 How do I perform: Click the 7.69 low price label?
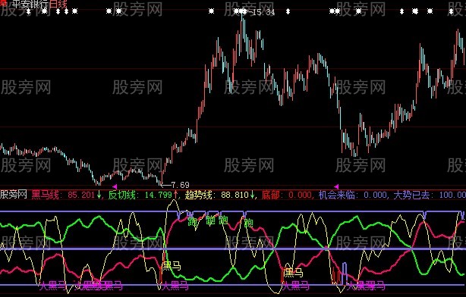(x=181, y=185)
